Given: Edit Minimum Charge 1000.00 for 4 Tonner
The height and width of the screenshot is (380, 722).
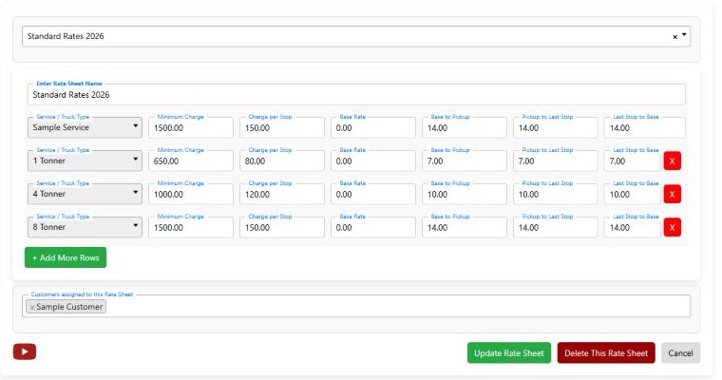Looking at the screenshot, I should pos(191,195).
